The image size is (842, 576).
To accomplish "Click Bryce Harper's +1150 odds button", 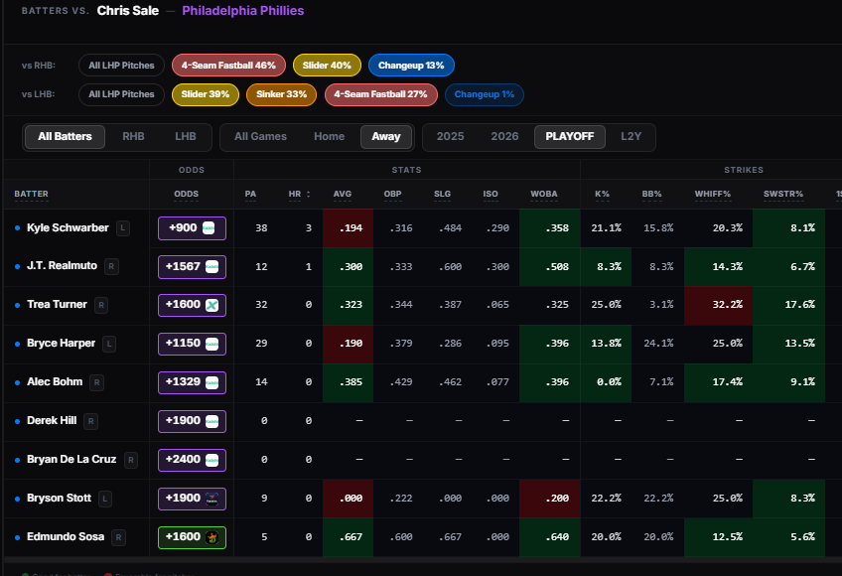I will (192, 344).
